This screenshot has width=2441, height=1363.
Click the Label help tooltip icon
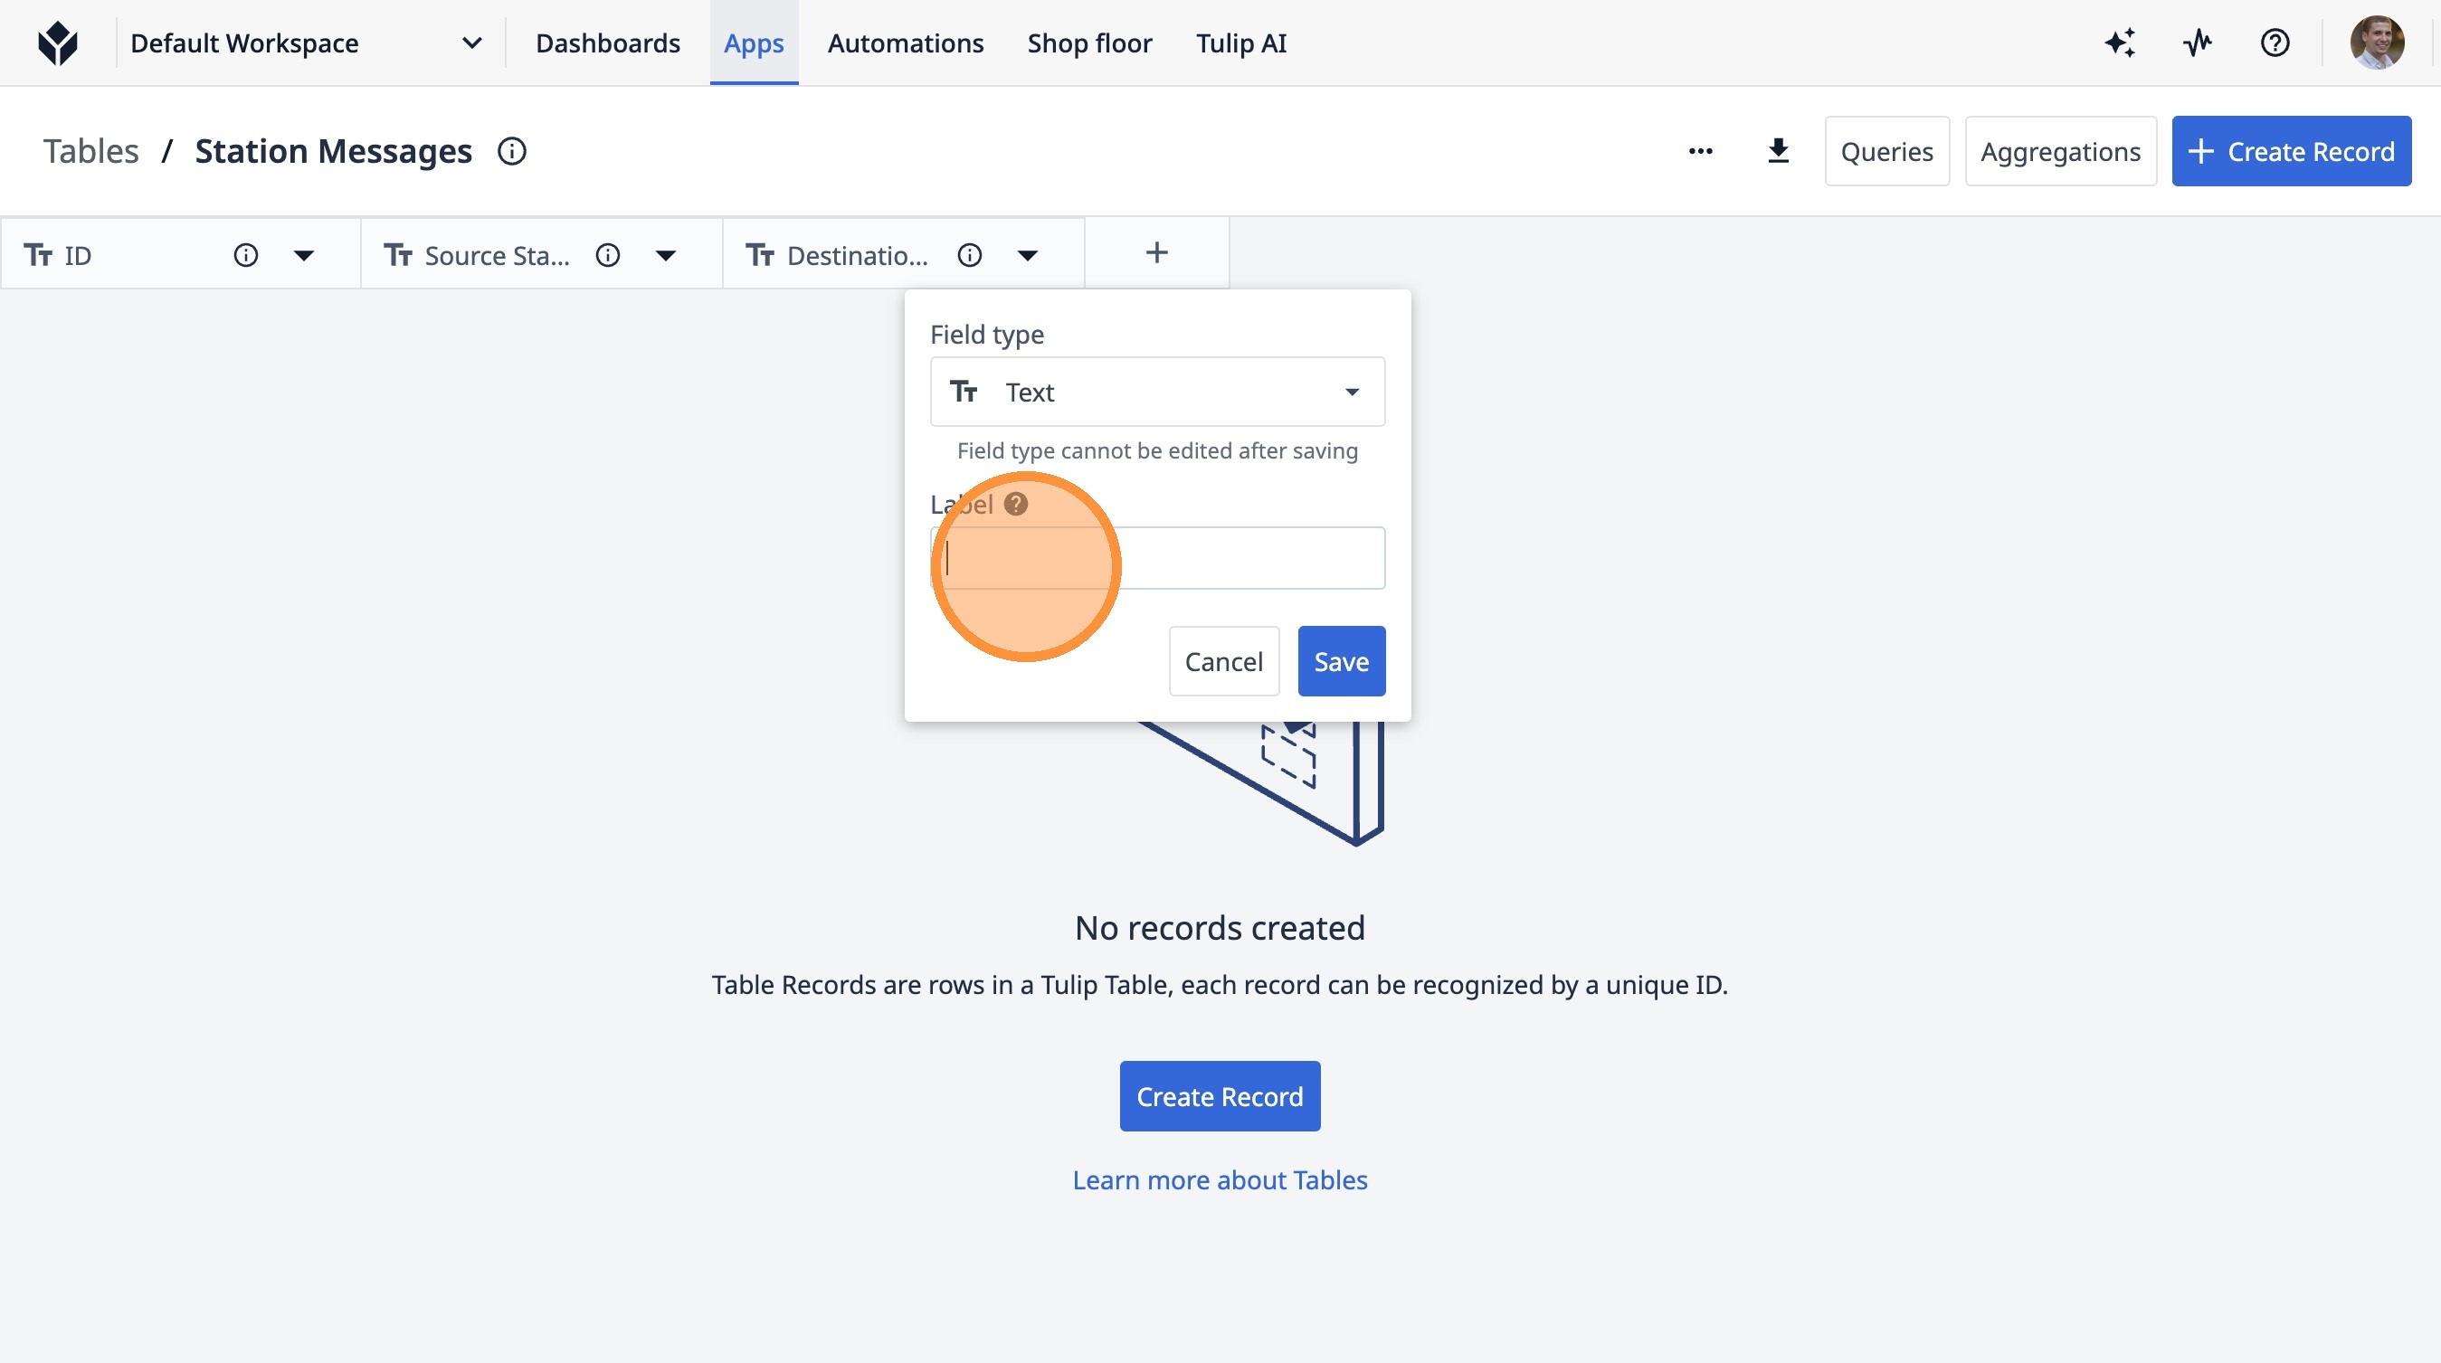pos(1016,504)
